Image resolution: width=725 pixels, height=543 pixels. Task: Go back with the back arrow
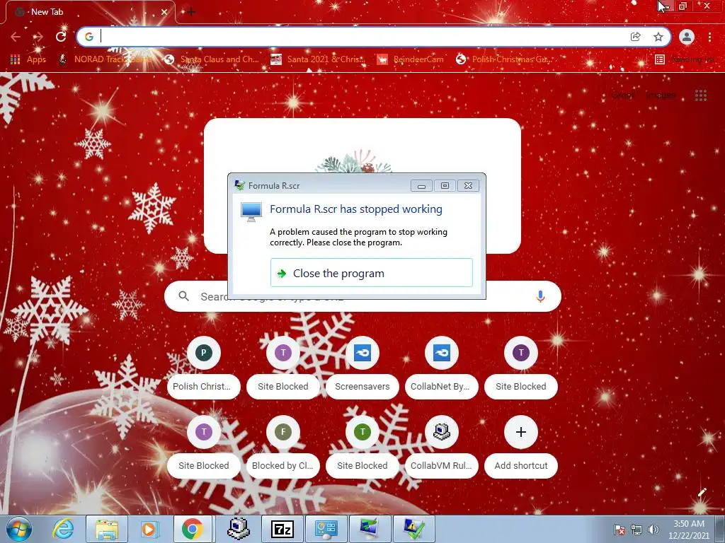pos(16,37)
